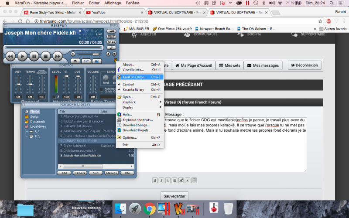
Task: Click the Déconnexion button on VirtualDJ site
Action: (x=305, y=65)
